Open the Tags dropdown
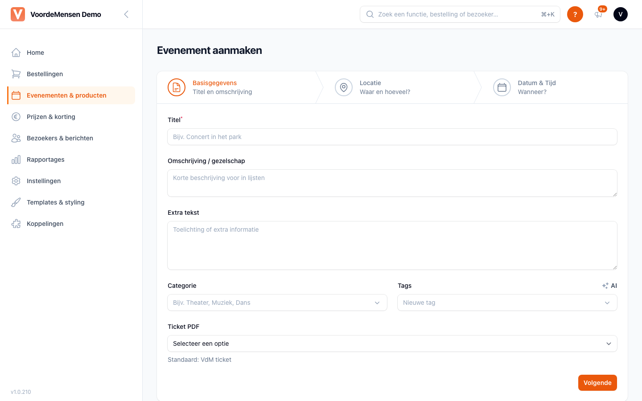642x401 pixels. (x=507, y=303)
